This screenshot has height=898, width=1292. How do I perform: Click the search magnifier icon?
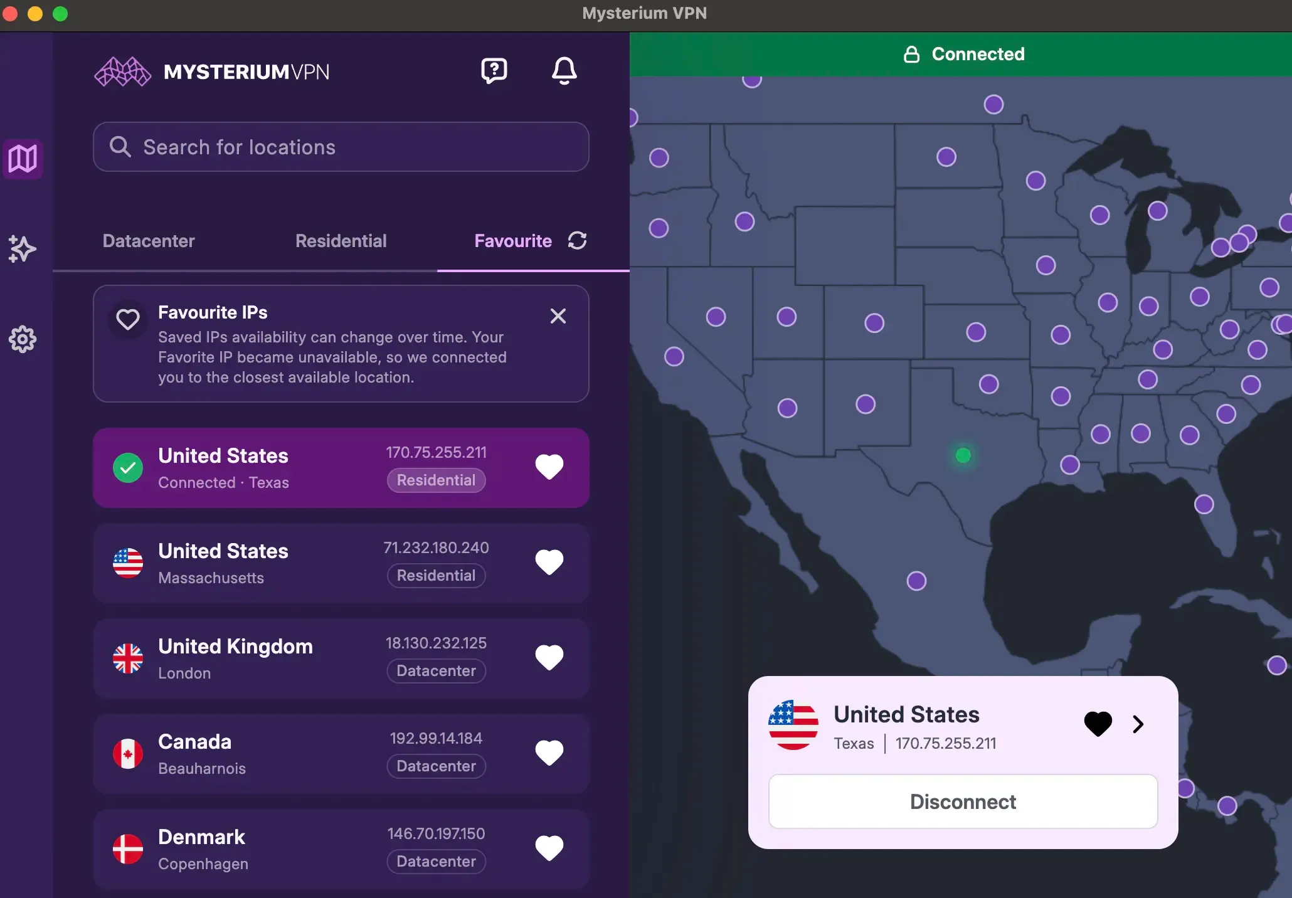(120, 147)
